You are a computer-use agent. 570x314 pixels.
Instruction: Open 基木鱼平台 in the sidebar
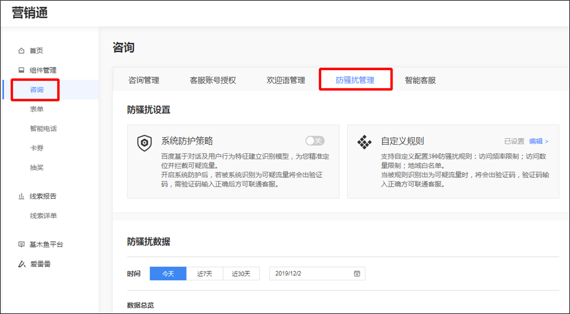[x=46, y=244]
